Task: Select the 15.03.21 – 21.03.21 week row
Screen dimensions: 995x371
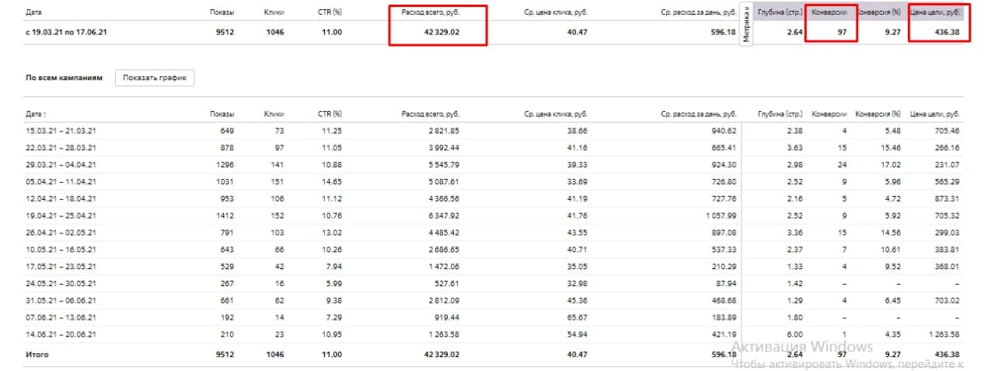Action: pyautogui.click(x=61, y=131)
